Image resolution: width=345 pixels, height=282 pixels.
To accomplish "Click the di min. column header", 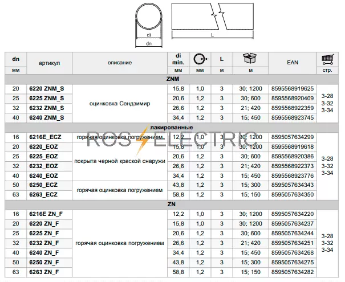I will click(178, 59).
